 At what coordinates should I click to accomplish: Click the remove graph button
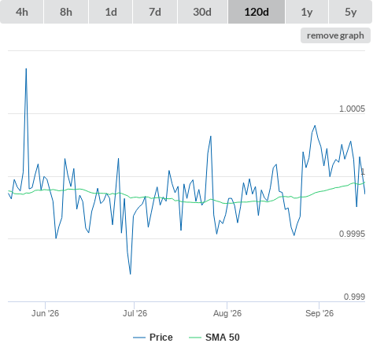pyautogui.click(x=335, y=35)
